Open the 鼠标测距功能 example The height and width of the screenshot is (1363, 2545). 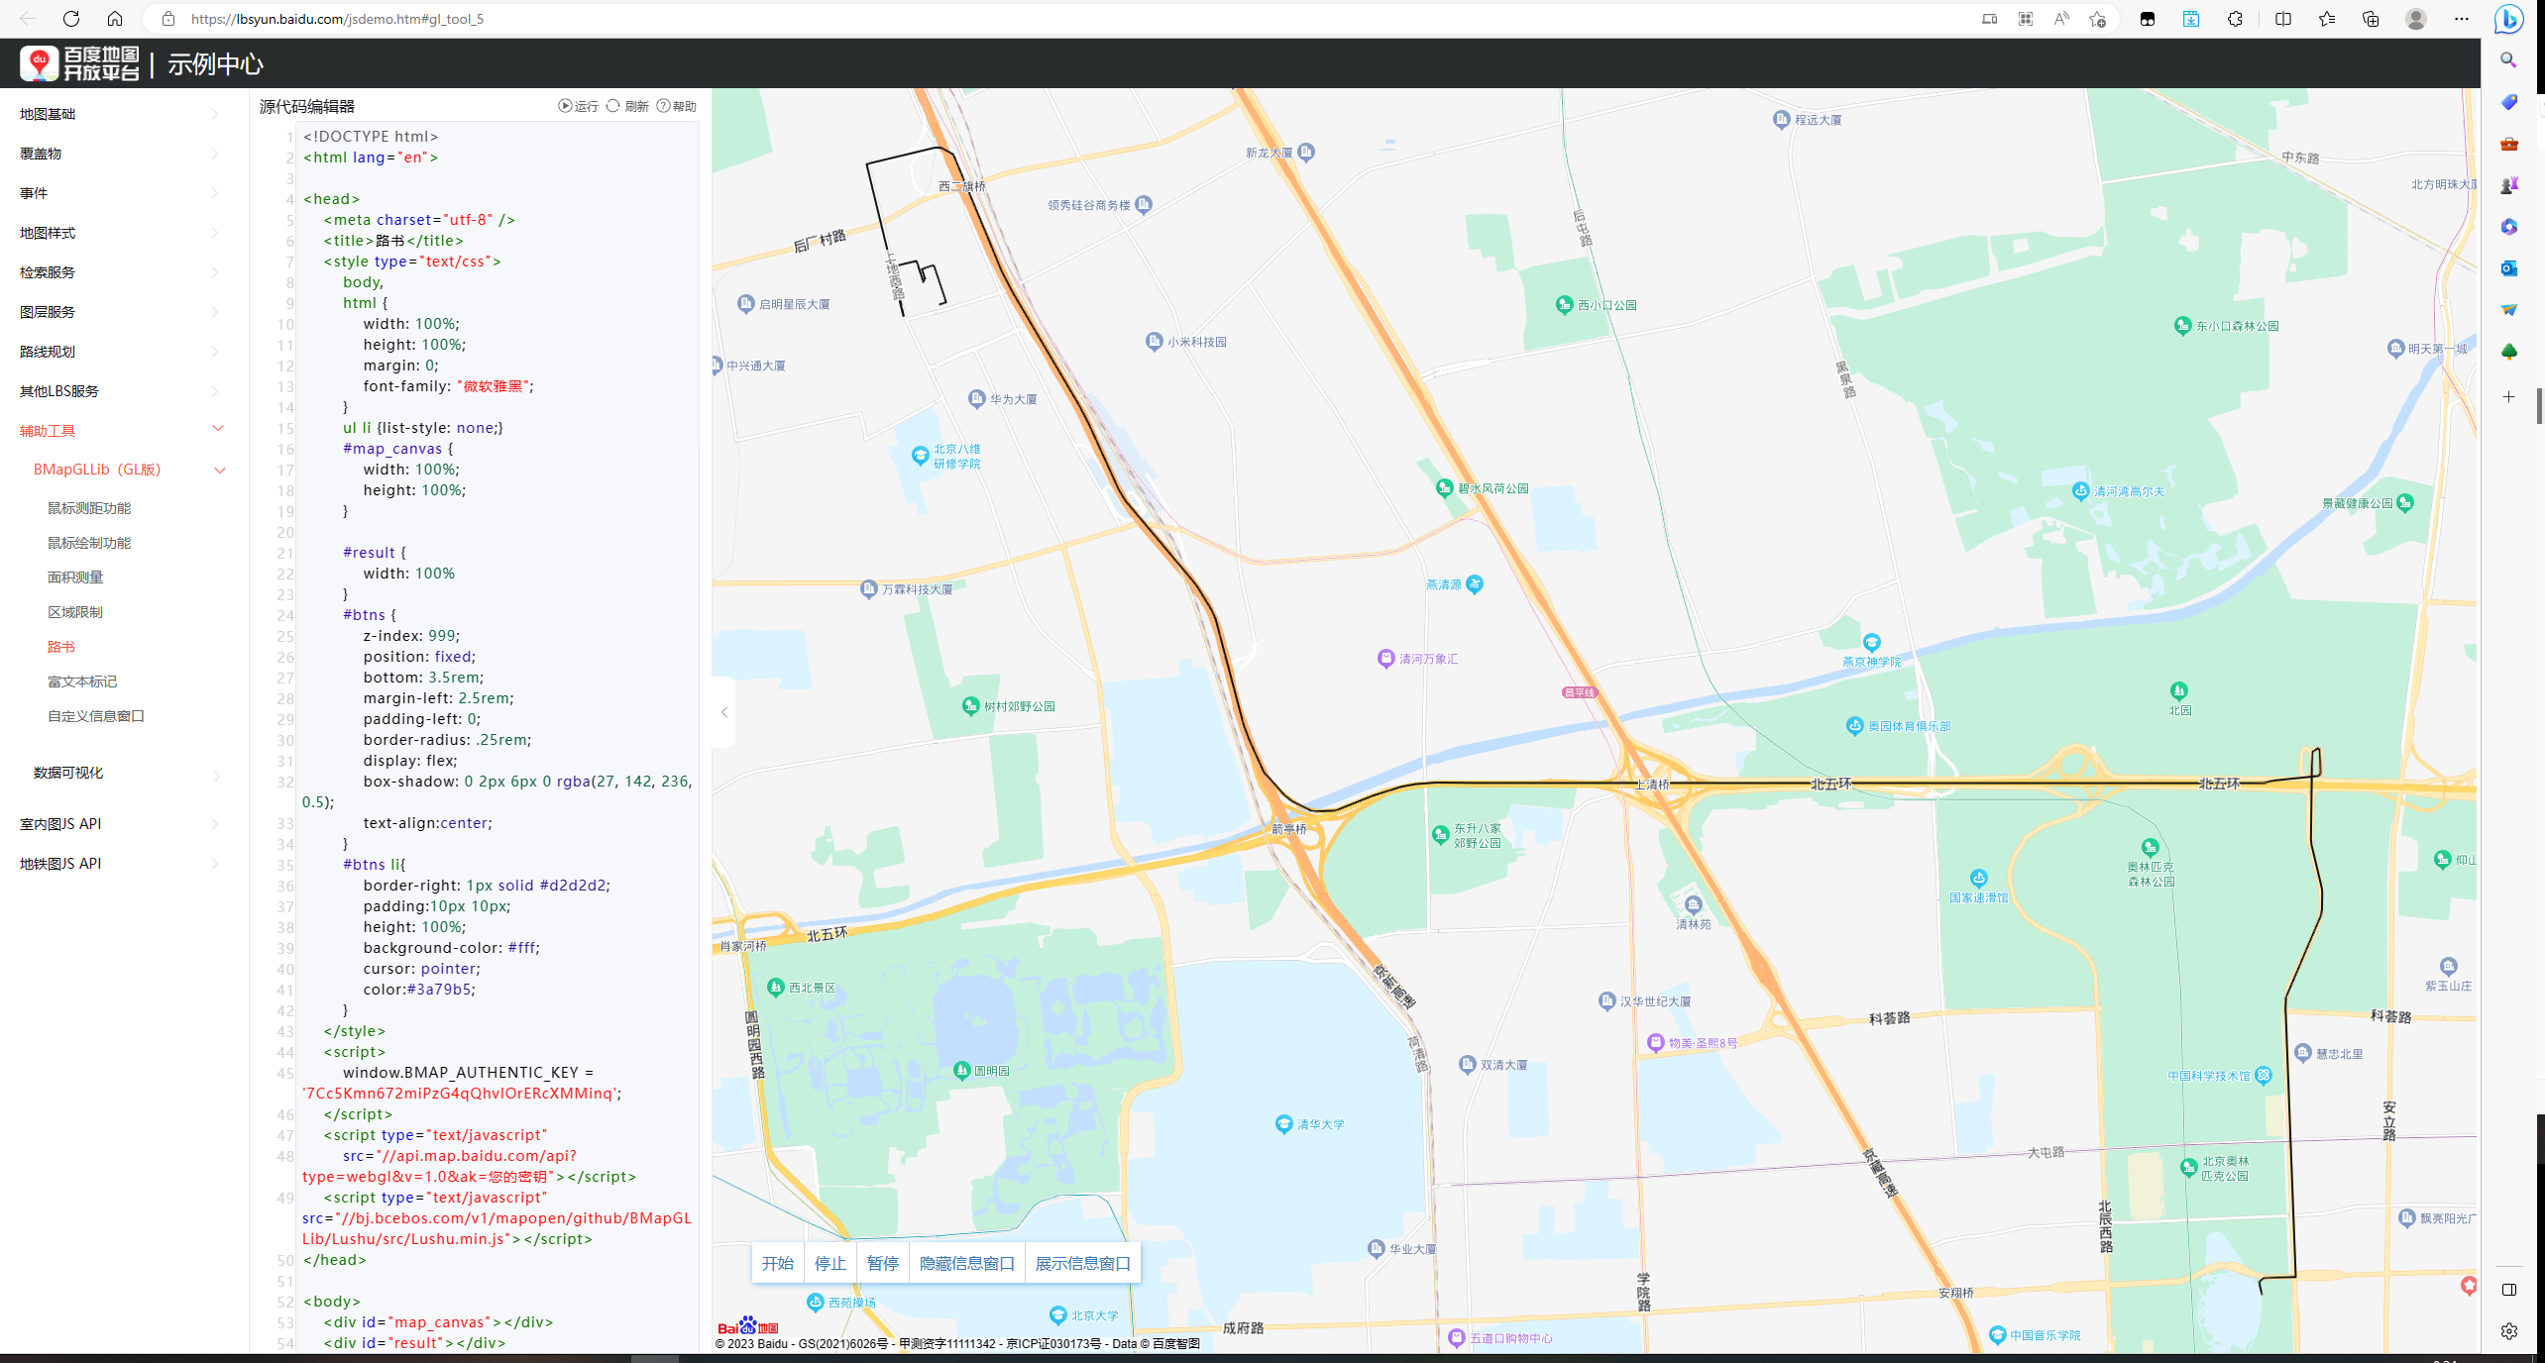89,508
